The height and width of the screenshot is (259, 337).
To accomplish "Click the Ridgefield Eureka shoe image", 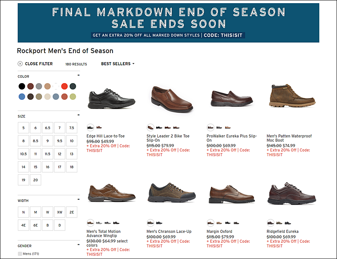I will point(292,193).
